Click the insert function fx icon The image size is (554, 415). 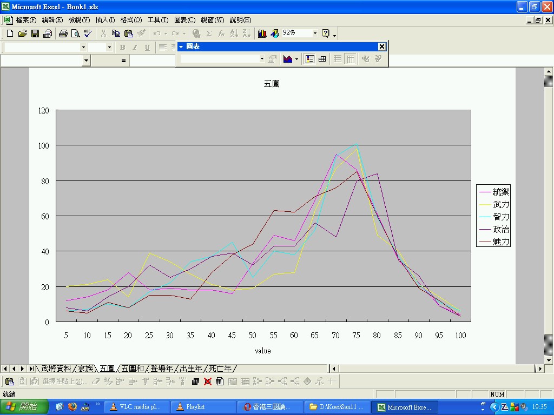pos(221,34)
